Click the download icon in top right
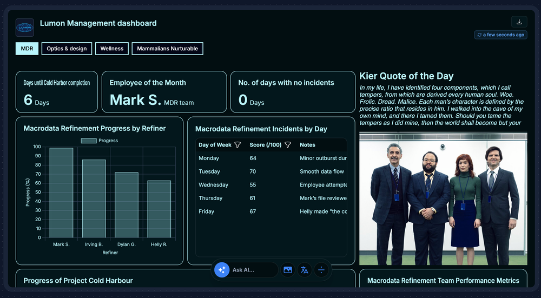 point(519,22)
